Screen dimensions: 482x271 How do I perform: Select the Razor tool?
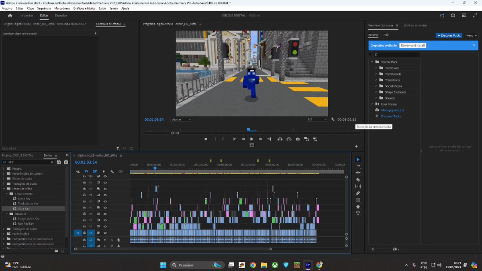click(358, 179)
